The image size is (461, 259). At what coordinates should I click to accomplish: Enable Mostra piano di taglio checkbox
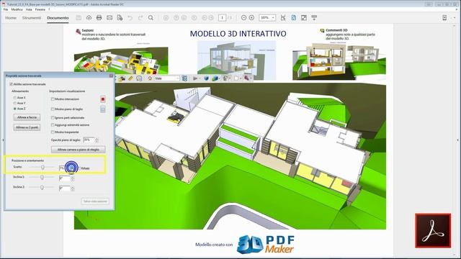[x=53, y=109]
